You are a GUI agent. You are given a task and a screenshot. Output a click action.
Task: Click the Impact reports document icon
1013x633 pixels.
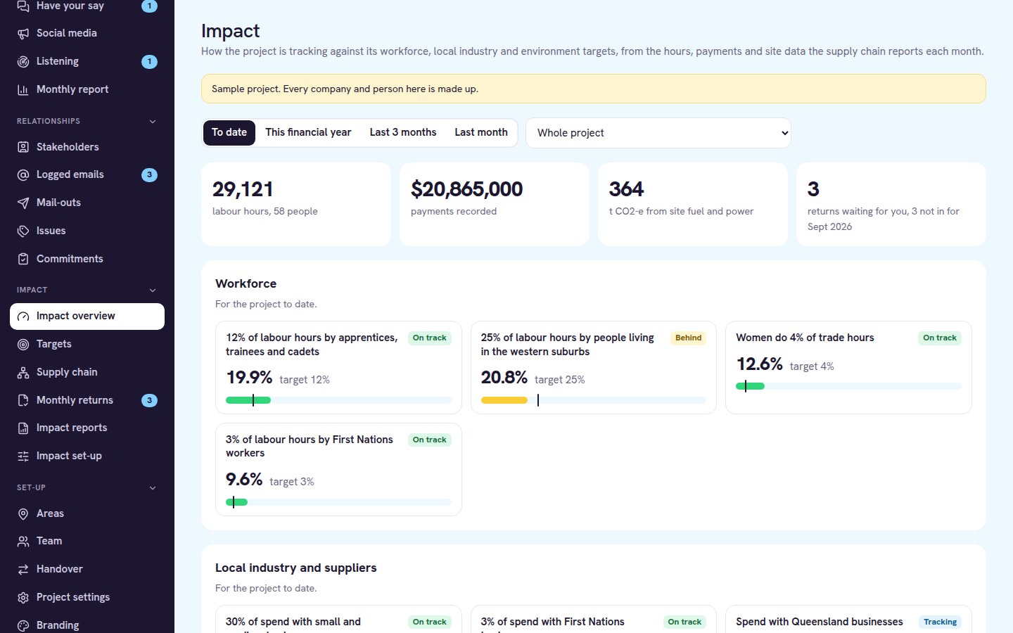pos(23,428)
